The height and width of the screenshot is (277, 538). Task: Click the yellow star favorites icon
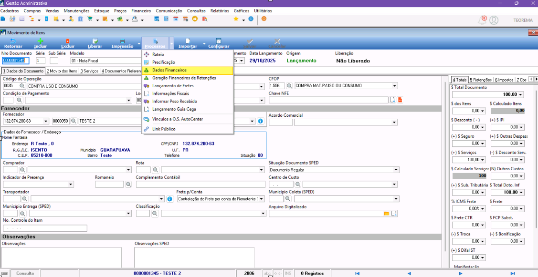(x=236, y=19)
